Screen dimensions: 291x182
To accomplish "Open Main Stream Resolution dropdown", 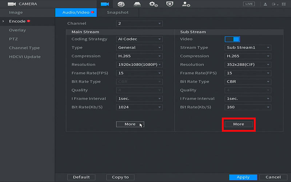I will [139, 65].
